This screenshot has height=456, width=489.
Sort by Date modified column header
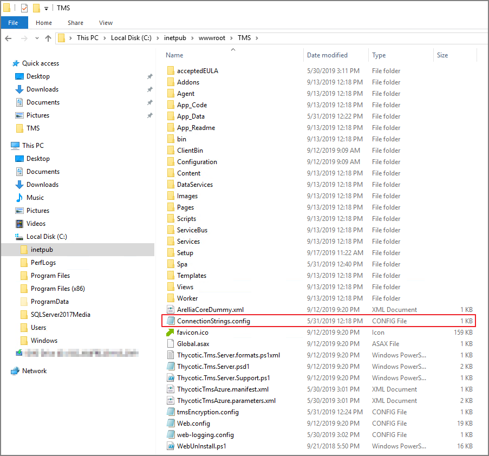click(327, 55)
